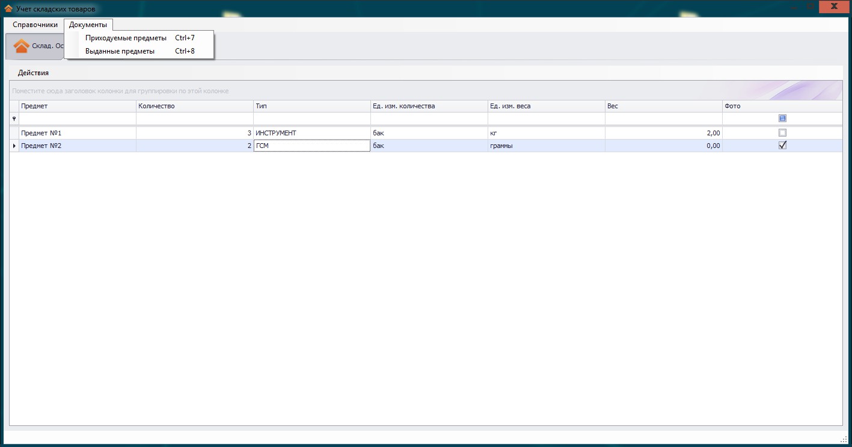Click the filter row pin icon
The width and height of the screenshot is (852, 447).
[14, 119]
